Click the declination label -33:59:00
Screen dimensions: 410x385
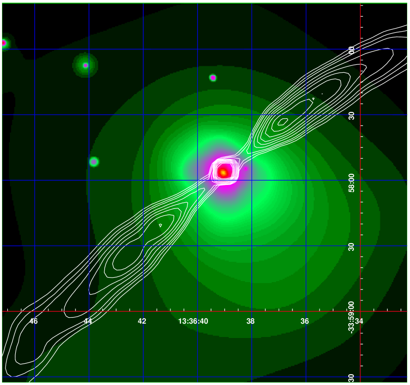352,317
